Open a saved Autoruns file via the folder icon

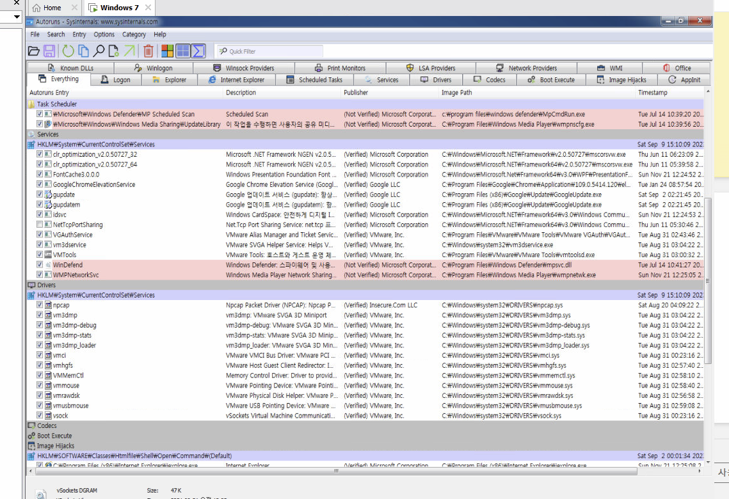[33, 51]
